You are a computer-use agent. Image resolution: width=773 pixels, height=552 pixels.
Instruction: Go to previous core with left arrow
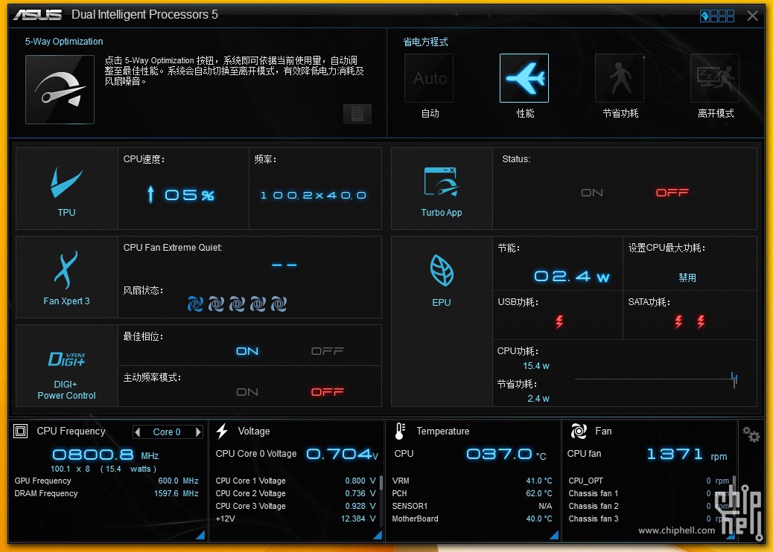point(138,431)
